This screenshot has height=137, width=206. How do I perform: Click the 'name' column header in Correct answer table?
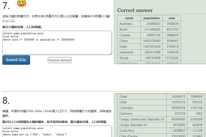129,18
